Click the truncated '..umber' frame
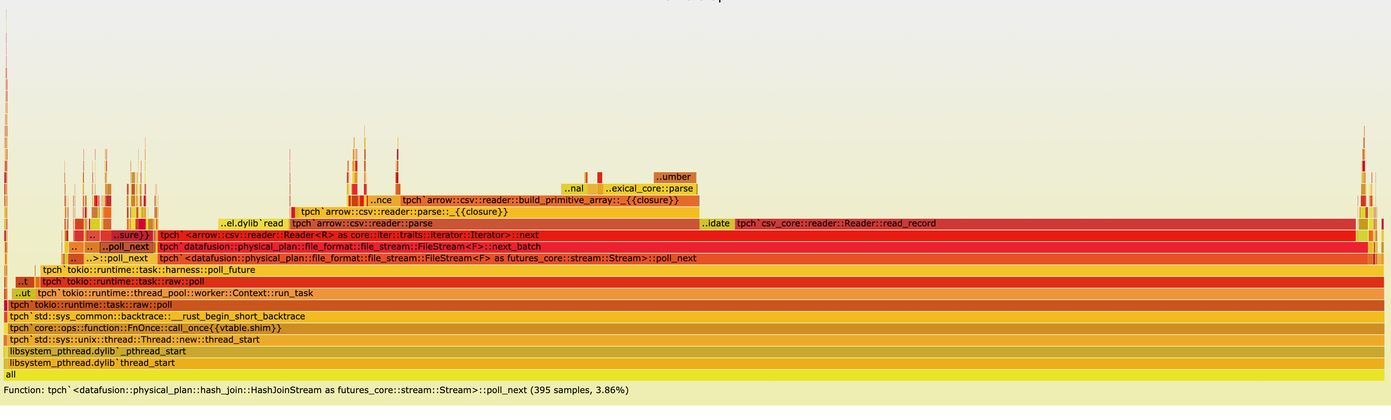The image size is (1391, 420). pos(674,178)
